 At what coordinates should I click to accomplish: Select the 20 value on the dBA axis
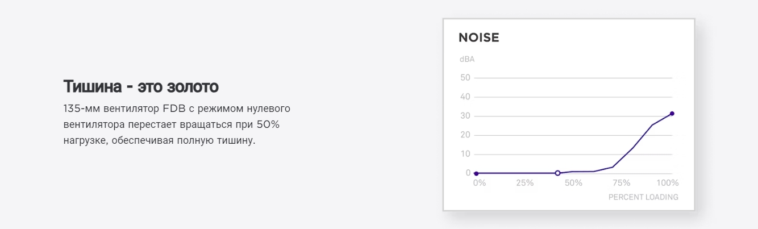[x=465, y=135]
